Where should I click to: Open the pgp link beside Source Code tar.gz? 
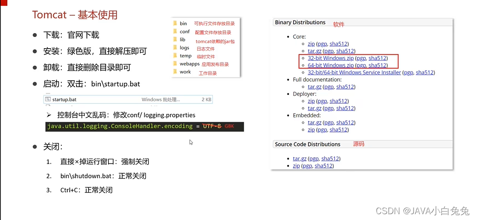315,159
